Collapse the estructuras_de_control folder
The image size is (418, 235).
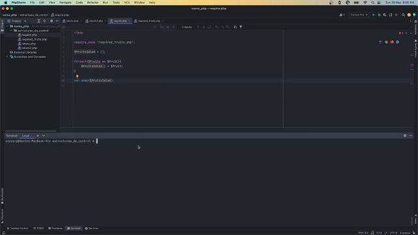tap(11, 31)
